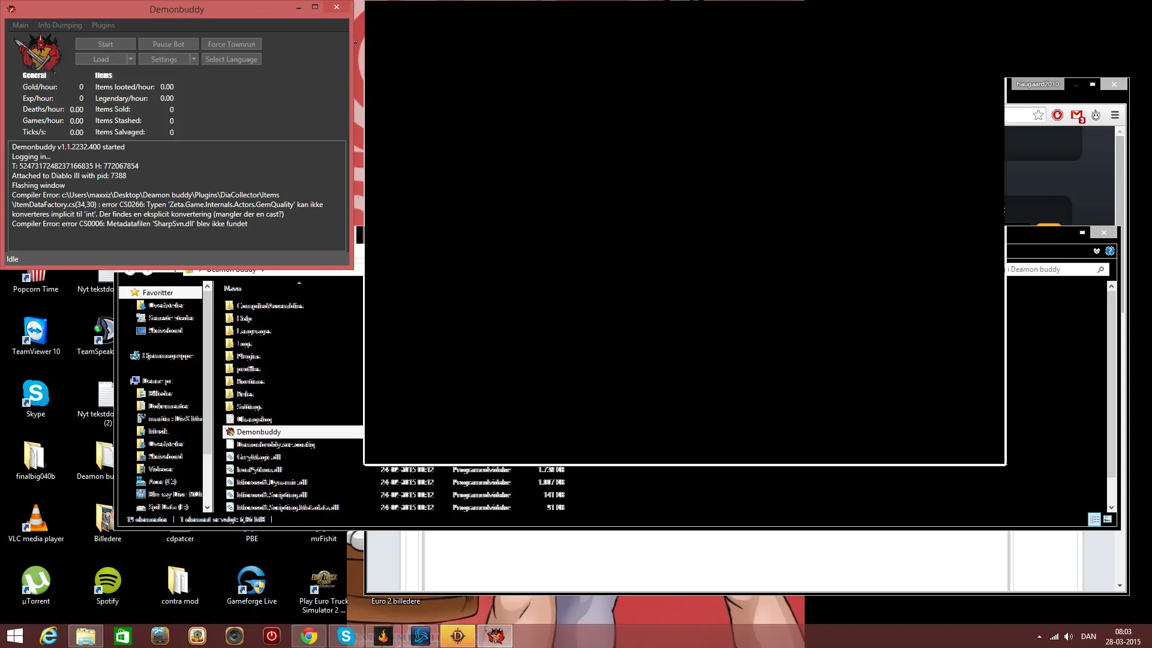
Task: Switch Explorer to large icons view
Action: (1108, 520)
